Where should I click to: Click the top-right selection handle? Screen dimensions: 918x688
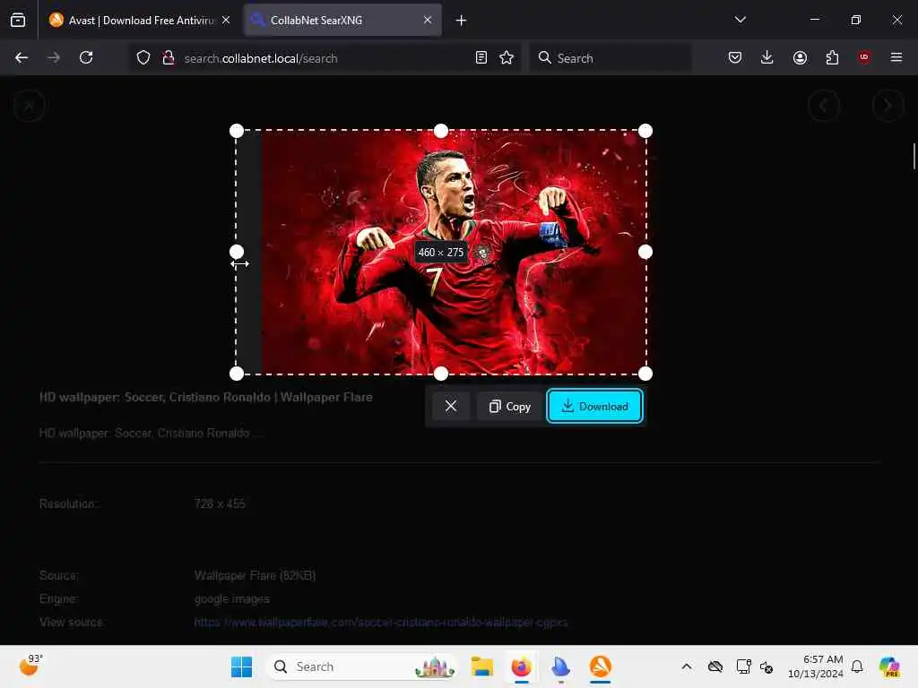point(645,131)
